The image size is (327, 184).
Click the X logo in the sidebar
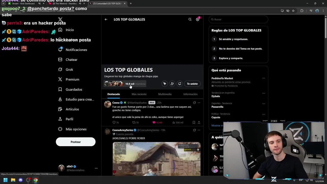pyautogui.click(x=60, y=20)
